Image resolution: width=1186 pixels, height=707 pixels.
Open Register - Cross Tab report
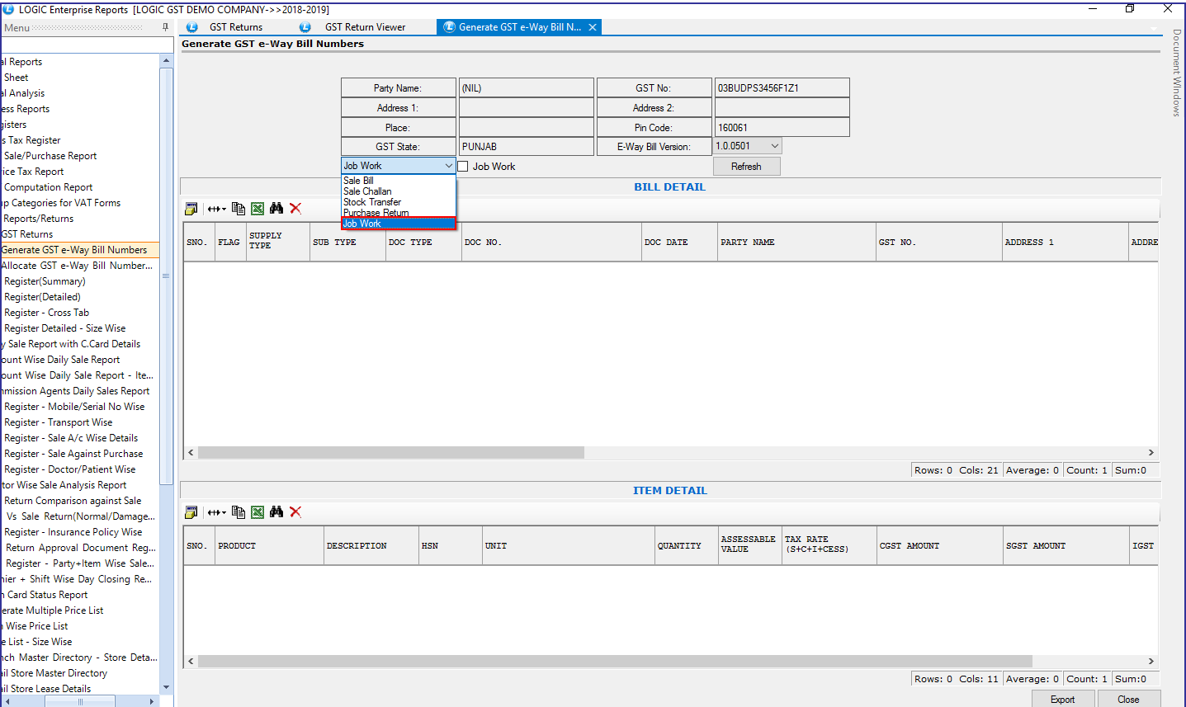tap(46, 313)
